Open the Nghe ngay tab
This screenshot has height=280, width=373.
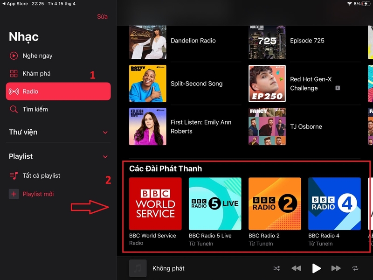pyautogui.click(x=58, y=56)
